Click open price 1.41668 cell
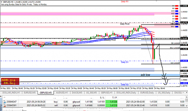Screen dimensions: 188x111 point(89,105)
